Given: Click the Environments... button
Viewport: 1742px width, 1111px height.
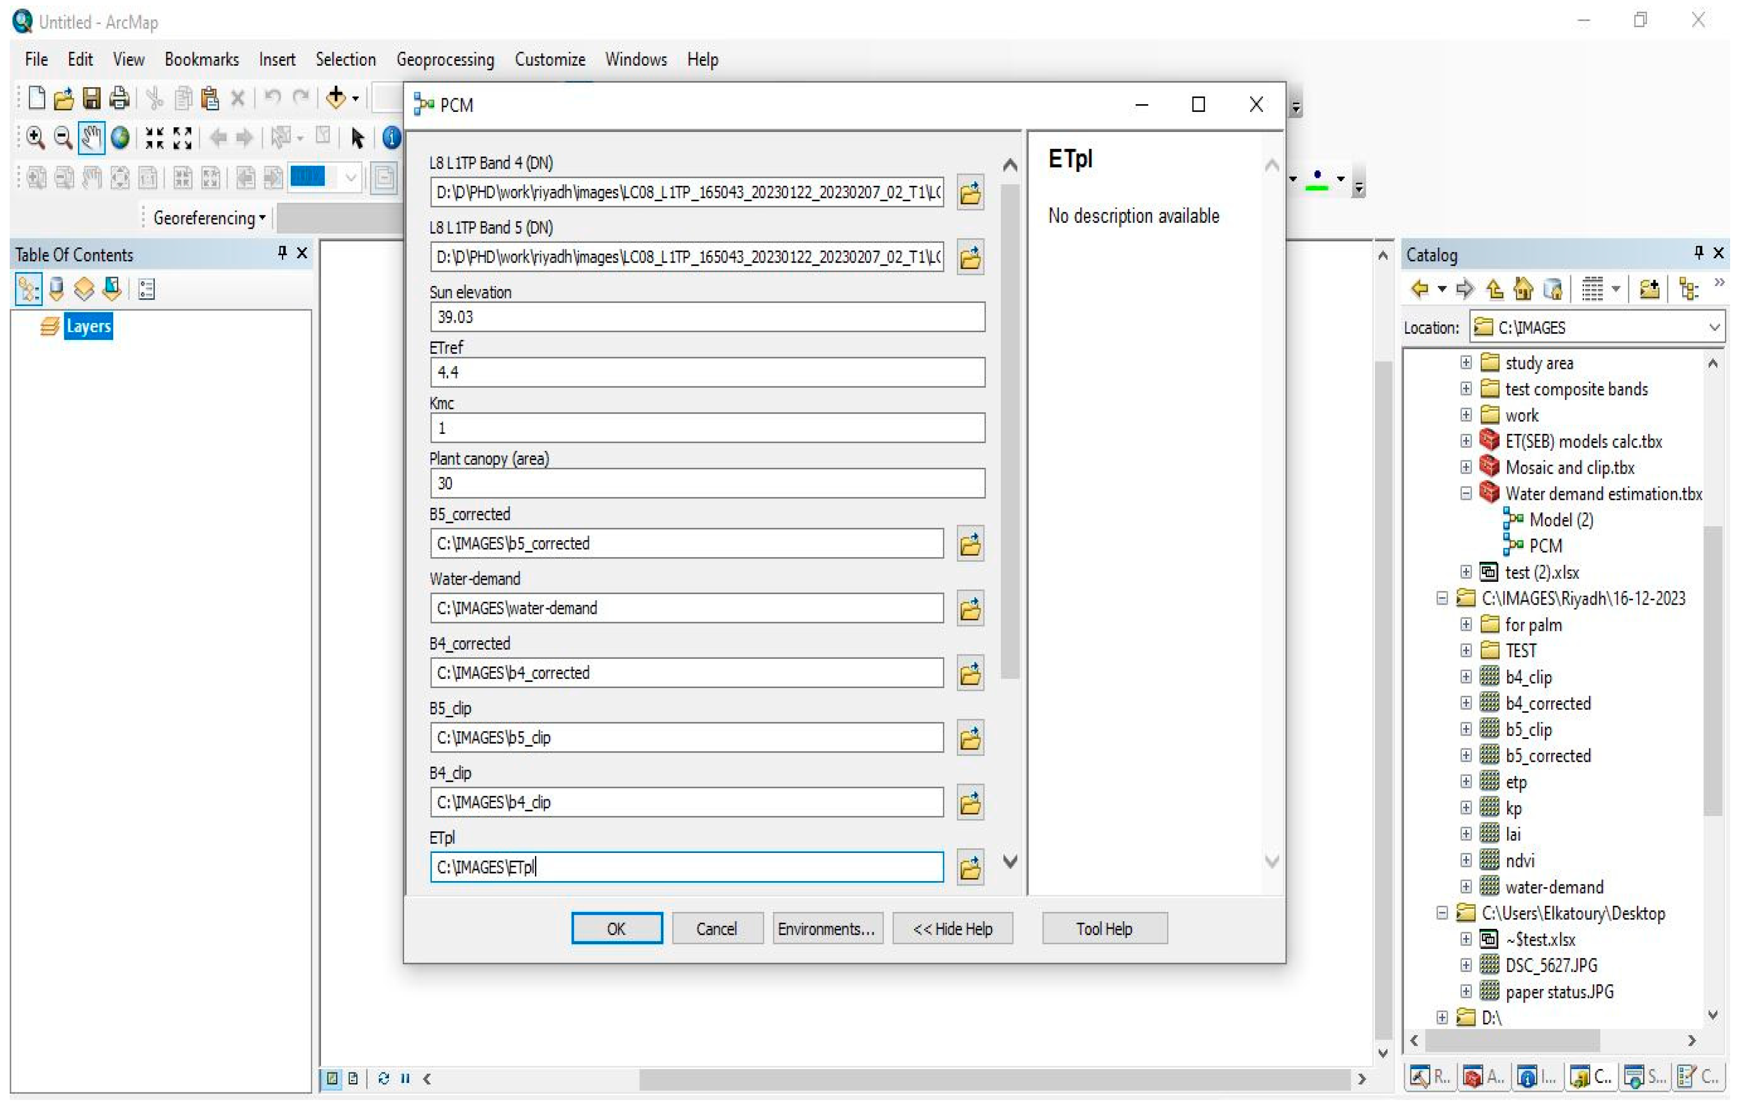Looking at the screenshot, I should coord(827,928).
